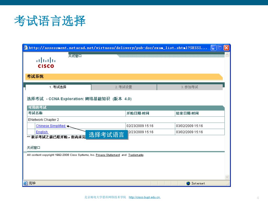Click the 关闭窗口 link below the table
Screen dimensions: 268x201
click(33, 148)
